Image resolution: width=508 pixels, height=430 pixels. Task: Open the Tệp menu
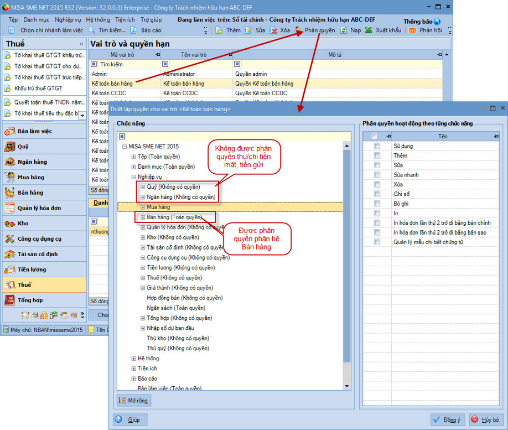click(x=13, y=20)
